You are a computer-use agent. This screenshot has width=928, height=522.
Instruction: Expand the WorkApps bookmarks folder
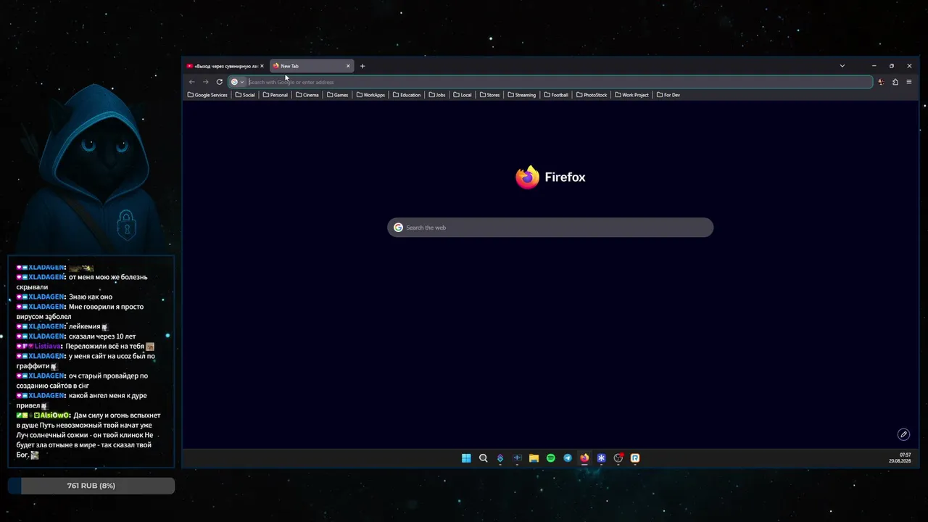pyautogui.click(x=371, y=95)
